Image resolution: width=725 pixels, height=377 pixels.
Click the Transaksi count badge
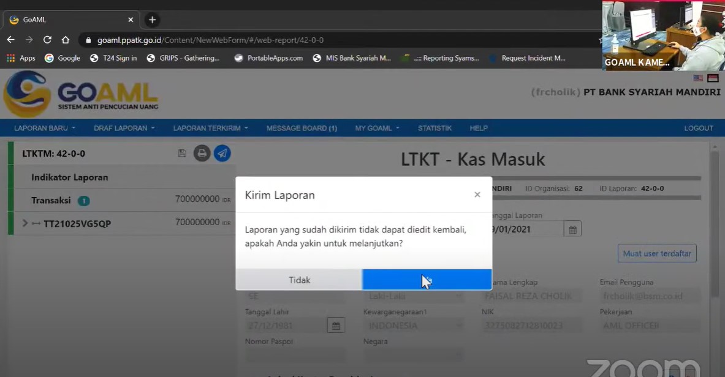(x=83, y=200)
